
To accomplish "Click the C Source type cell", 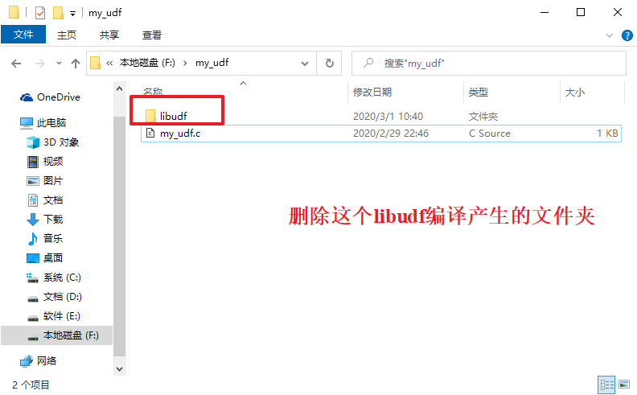I will click(x=490, y=134).
